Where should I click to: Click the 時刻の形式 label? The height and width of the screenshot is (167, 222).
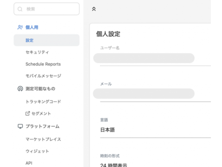110,156
